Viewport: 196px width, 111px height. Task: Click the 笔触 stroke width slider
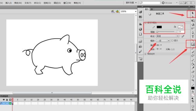tap(165, 32)
